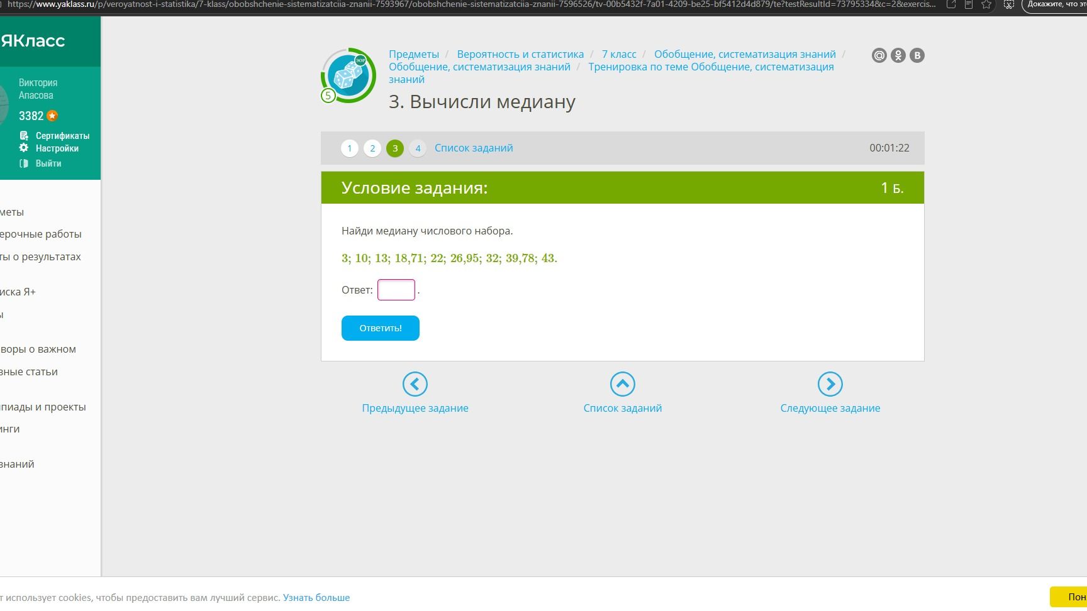The height and width of the screenshot is (611, 1087).
Task: Open 'Разговоры о важном' sidebar item
Action: click(38, 349)
